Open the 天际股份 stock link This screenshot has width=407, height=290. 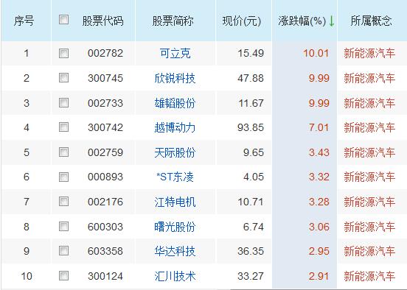point(175,152)
